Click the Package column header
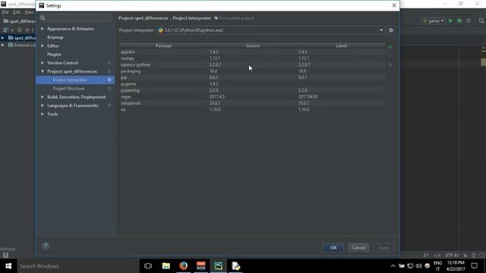The width and height of the screenshot is (486, 273). coord(164,45)
